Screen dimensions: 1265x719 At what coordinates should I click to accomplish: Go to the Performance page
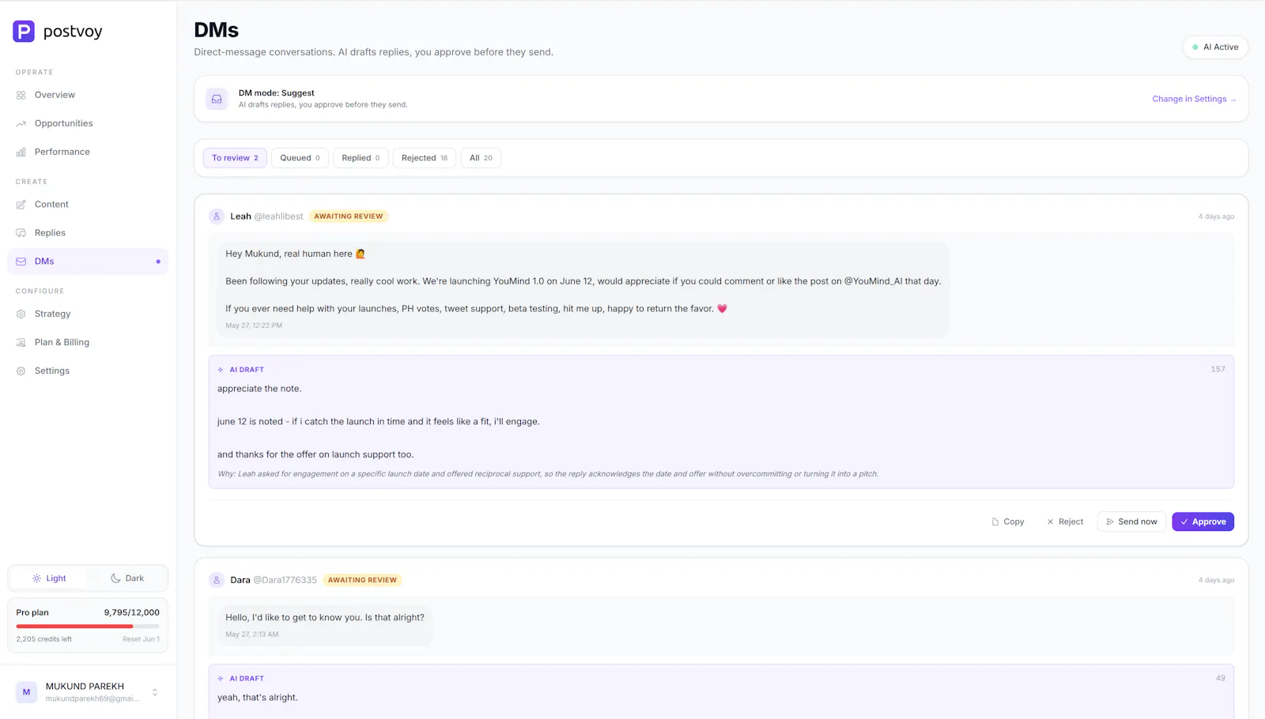coord(88,152)
